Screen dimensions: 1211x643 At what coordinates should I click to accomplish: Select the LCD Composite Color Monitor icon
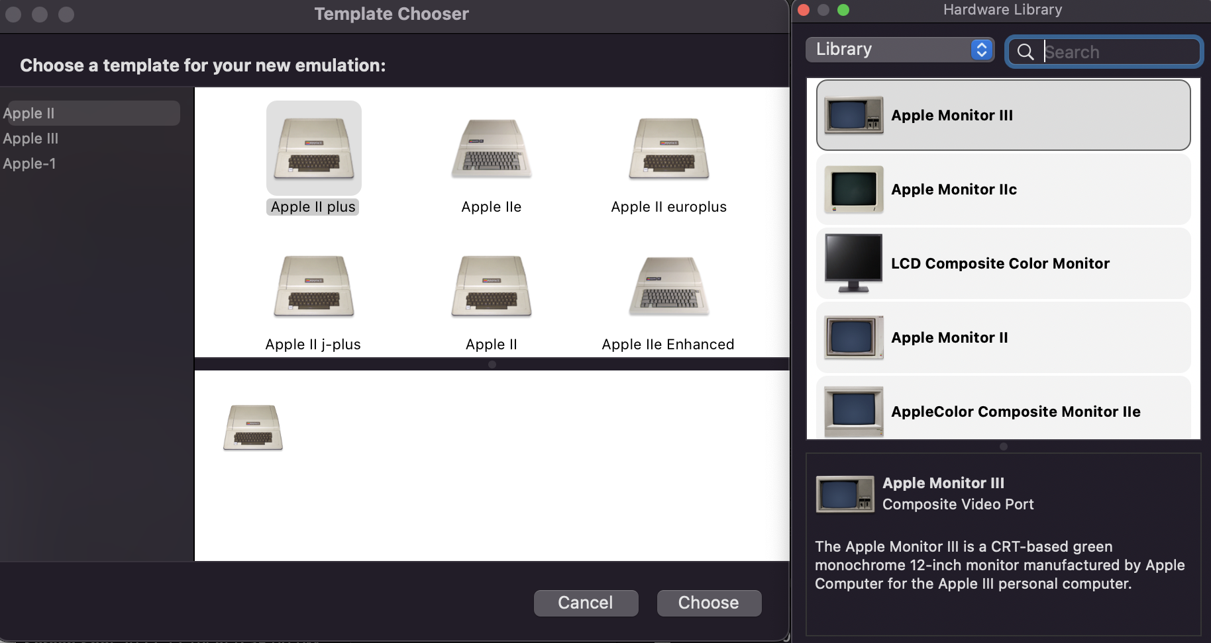pyautogui.click(x=853, y=263)
